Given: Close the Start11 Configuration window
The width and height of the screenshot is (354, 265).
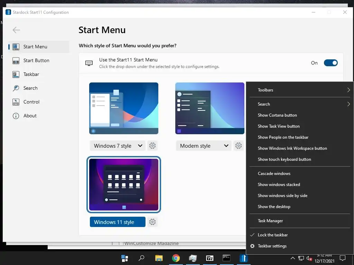Looking at the screenshot, I should pyautogui.click(x=345, y=12).
